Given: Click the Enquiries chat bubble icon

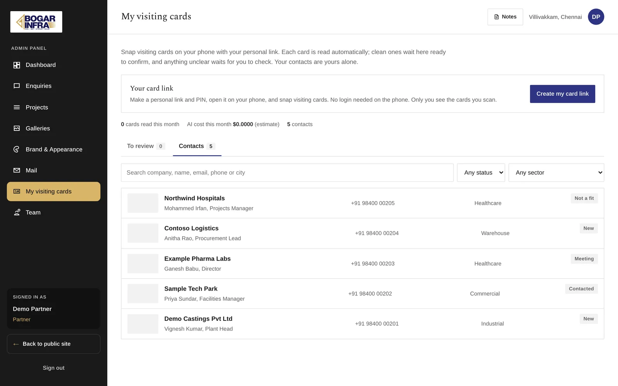Looking at the screenshot, I should (x=17, y=86).
